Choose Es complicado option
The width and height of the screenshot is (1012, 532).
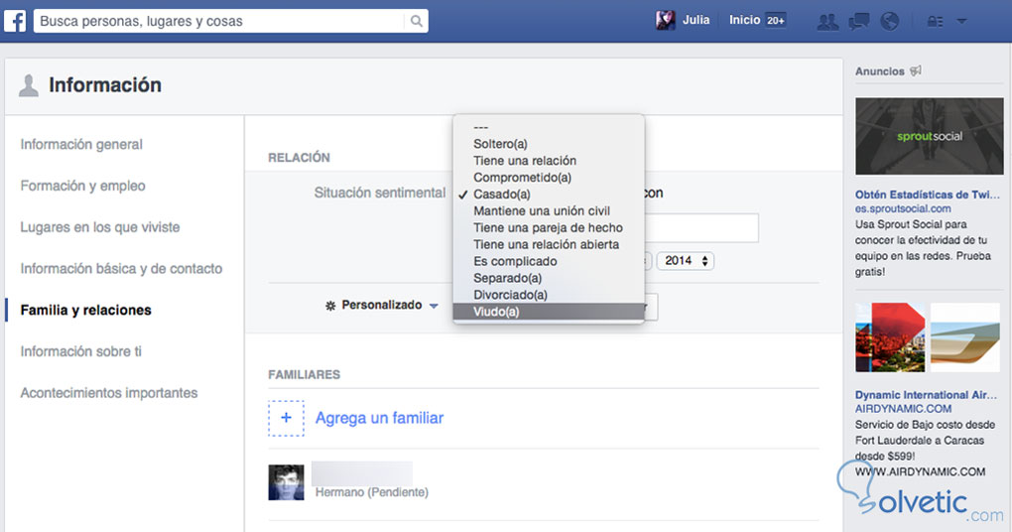(x=549, y=261)
